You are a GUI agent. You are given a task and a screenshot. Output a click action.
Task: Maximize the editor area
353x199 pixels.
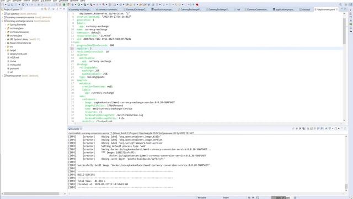pos(345,9)
